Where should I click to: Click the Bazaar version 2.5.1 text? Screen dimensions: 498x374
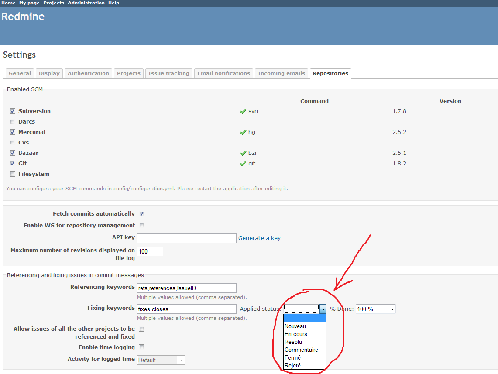tap(399, 153)
